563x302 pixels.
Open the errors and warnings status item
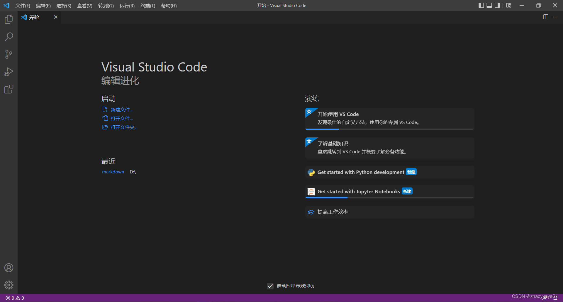tap(15, 298)
